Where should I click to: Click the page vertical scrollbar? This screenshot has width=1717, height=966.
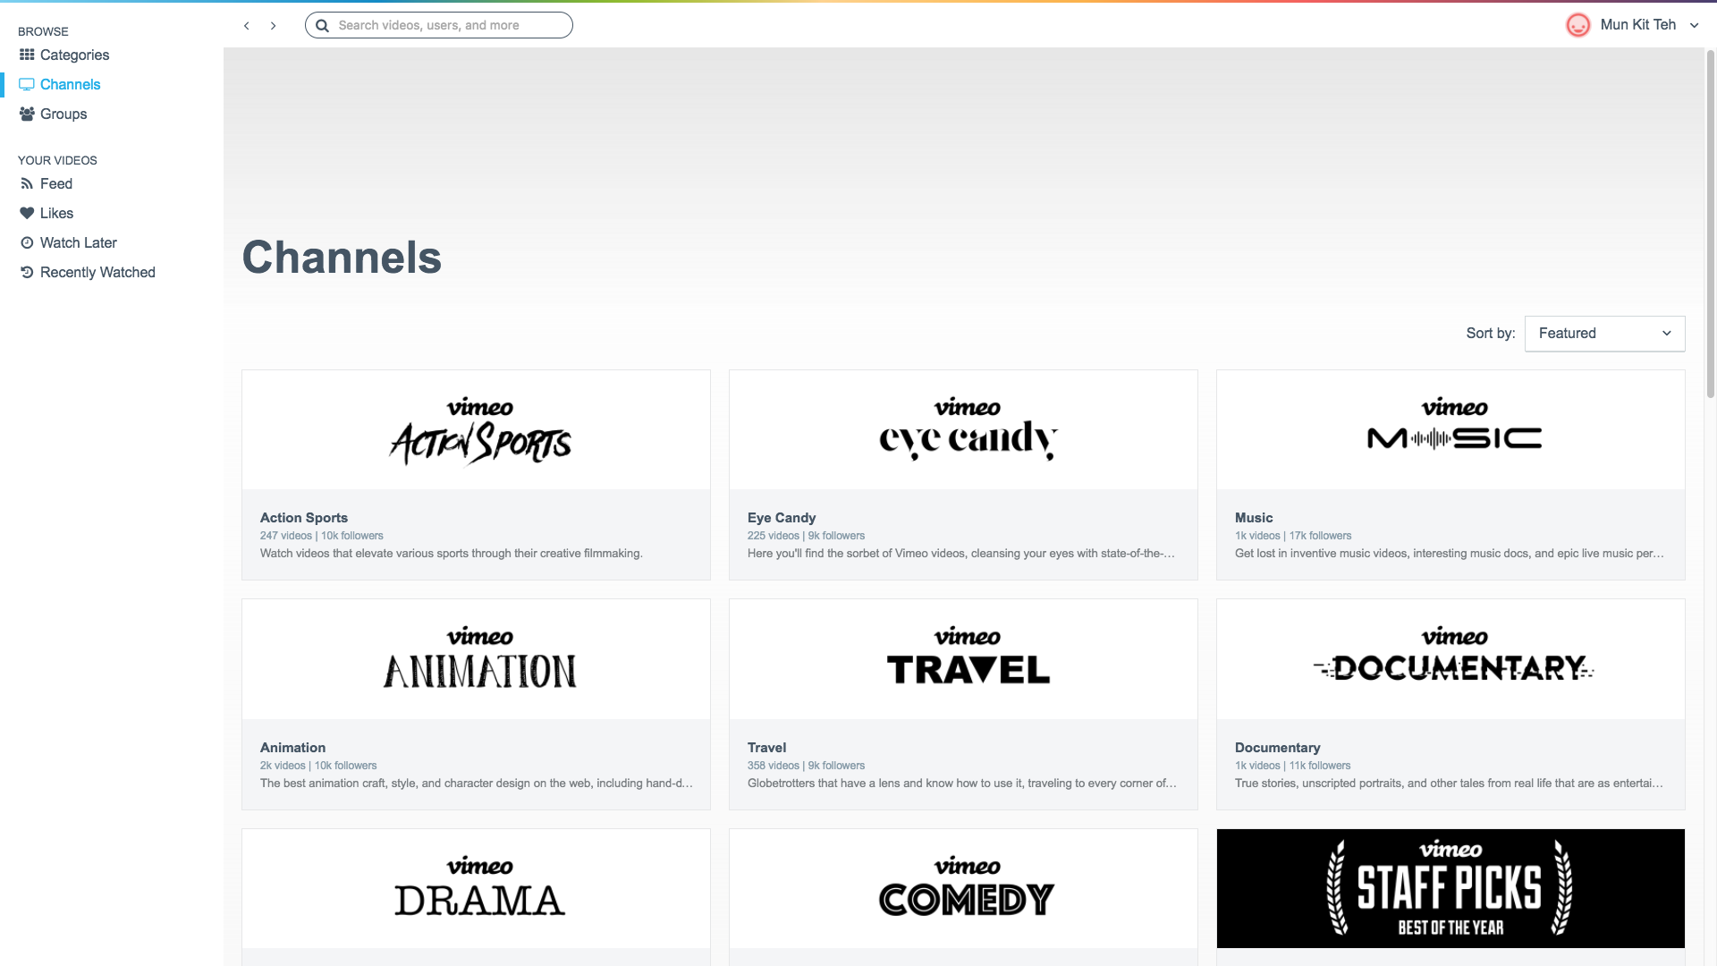[1711, 224]
